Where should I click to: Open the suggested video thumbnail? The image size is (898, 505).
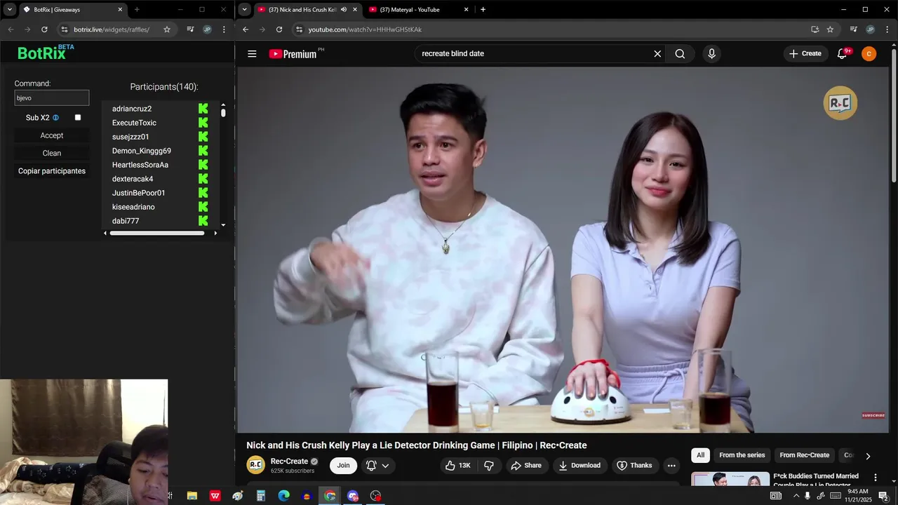[730, 479]
